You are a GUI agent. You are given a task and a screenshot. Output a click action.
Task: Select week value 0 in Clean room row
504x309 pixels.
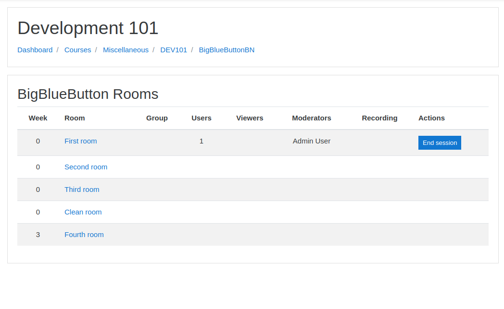(x=38, y=212)
